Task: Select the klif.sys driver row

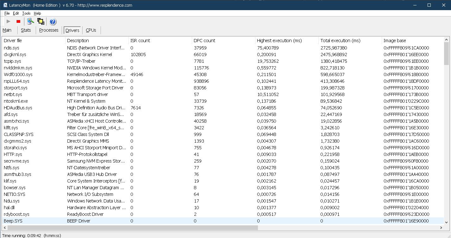Action: [x=223, y=181]
